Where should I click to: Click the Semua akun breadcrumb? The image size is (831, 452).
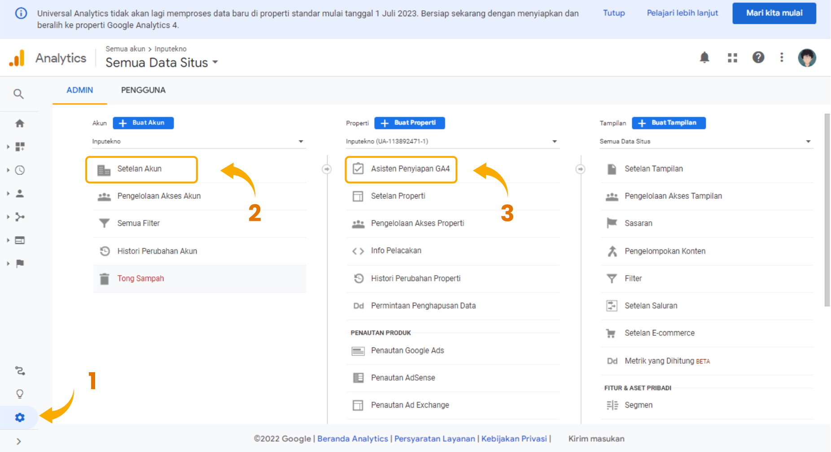pos(125,49)
